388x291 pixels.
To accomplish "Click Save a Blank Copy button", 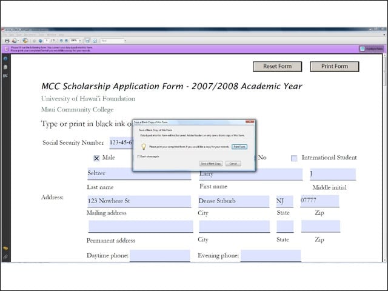I will coord(211,164).
